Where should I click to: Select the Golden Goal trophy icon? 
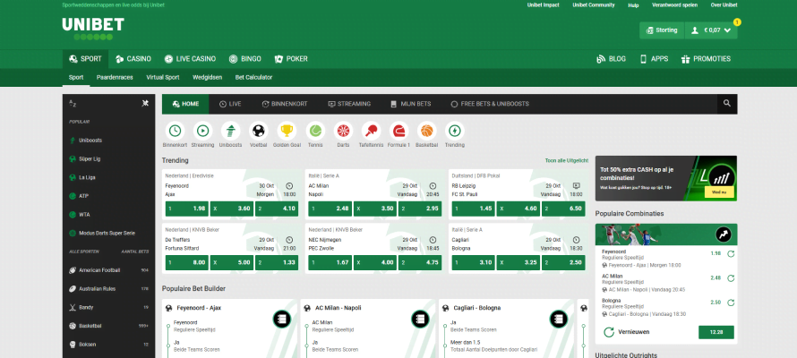click(x=287, y=131)
